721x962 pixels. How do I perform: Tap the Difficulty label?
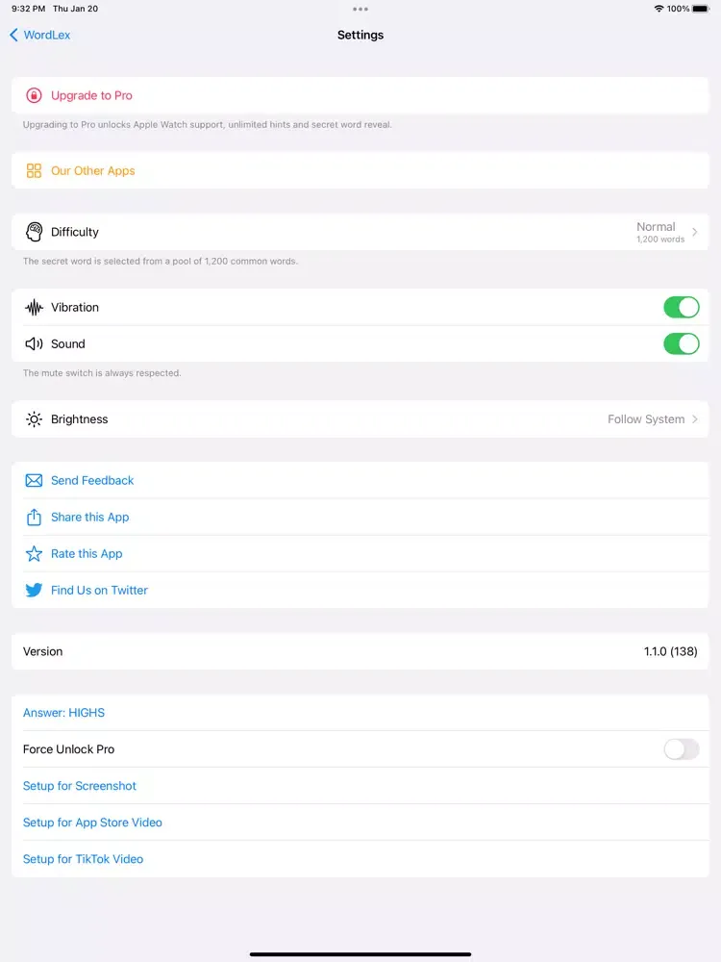tap(75, 232)
